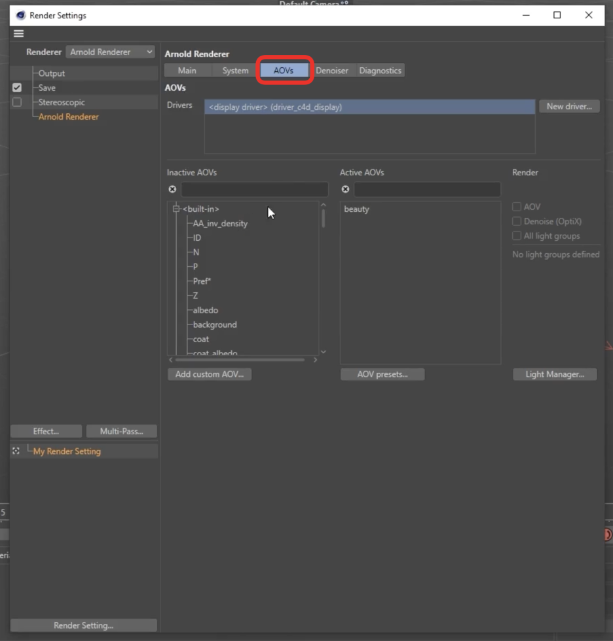Viewport: 613px width, 641px height.
Task: Open the Diagnostics tab
Action: pyautogui.click(x=380, y=71)
